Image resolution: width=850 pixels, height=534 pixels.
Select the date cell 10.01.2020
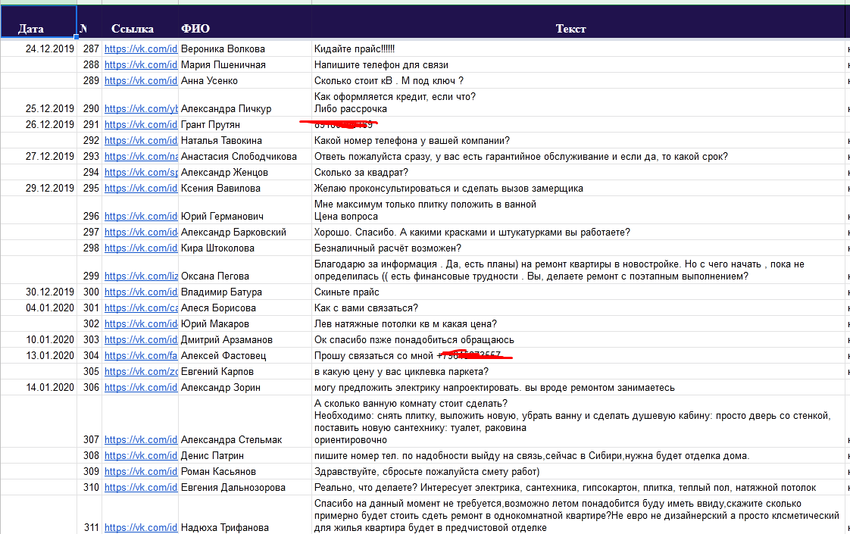click(x=39, y=339)
